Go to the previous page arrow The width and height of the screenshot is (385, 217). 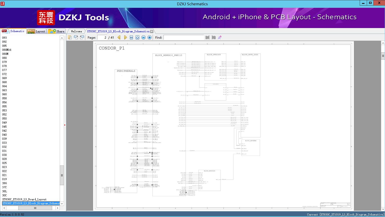point(119,37)
